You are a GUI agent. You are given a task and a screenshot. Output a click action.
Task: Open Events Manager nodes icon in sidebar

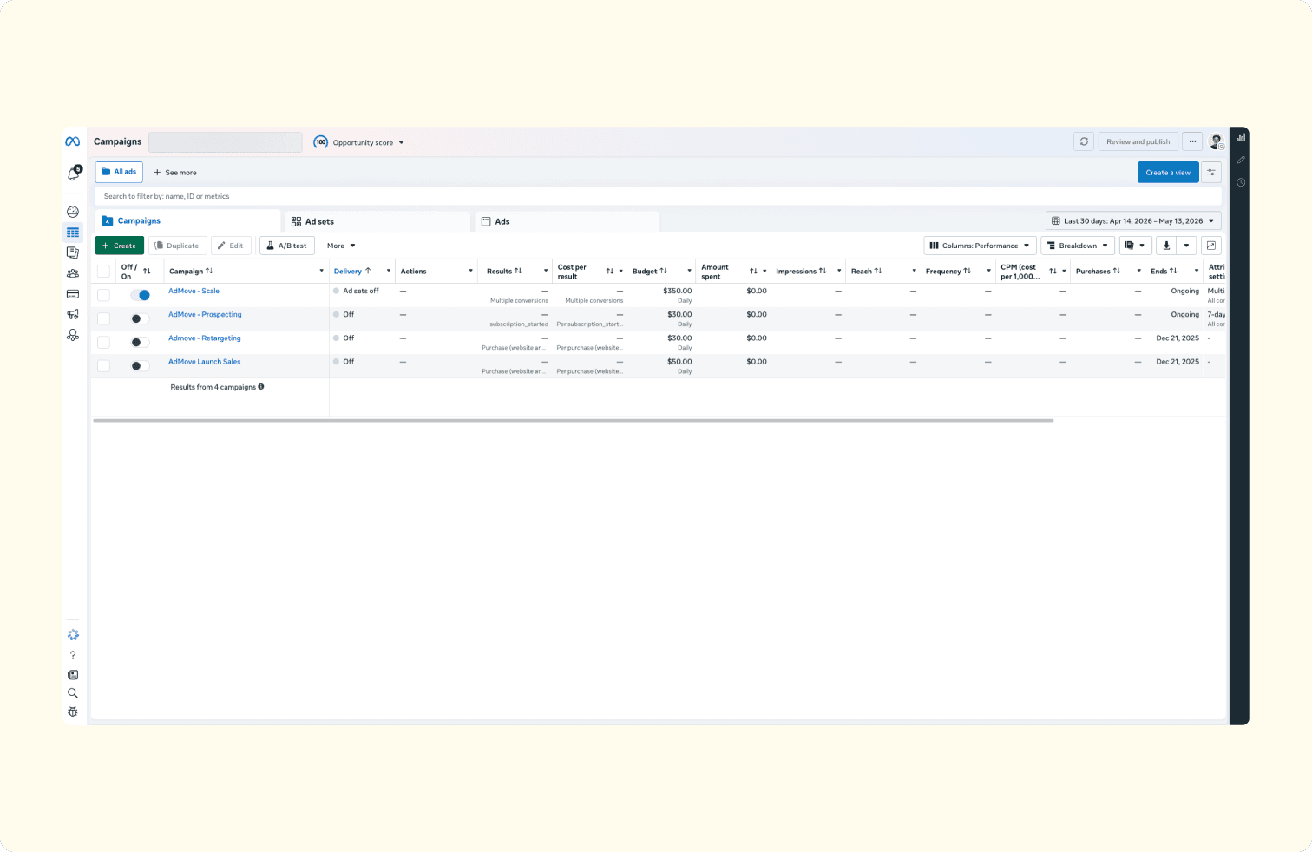[x=73, y=335]
